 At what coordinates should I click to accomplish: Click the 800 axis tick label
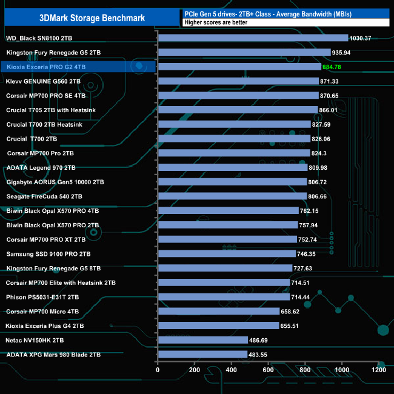click(305, 370)
